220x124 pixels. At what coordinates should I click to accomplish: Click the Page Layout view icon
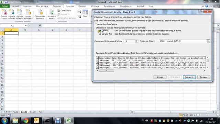pos(184,115)
